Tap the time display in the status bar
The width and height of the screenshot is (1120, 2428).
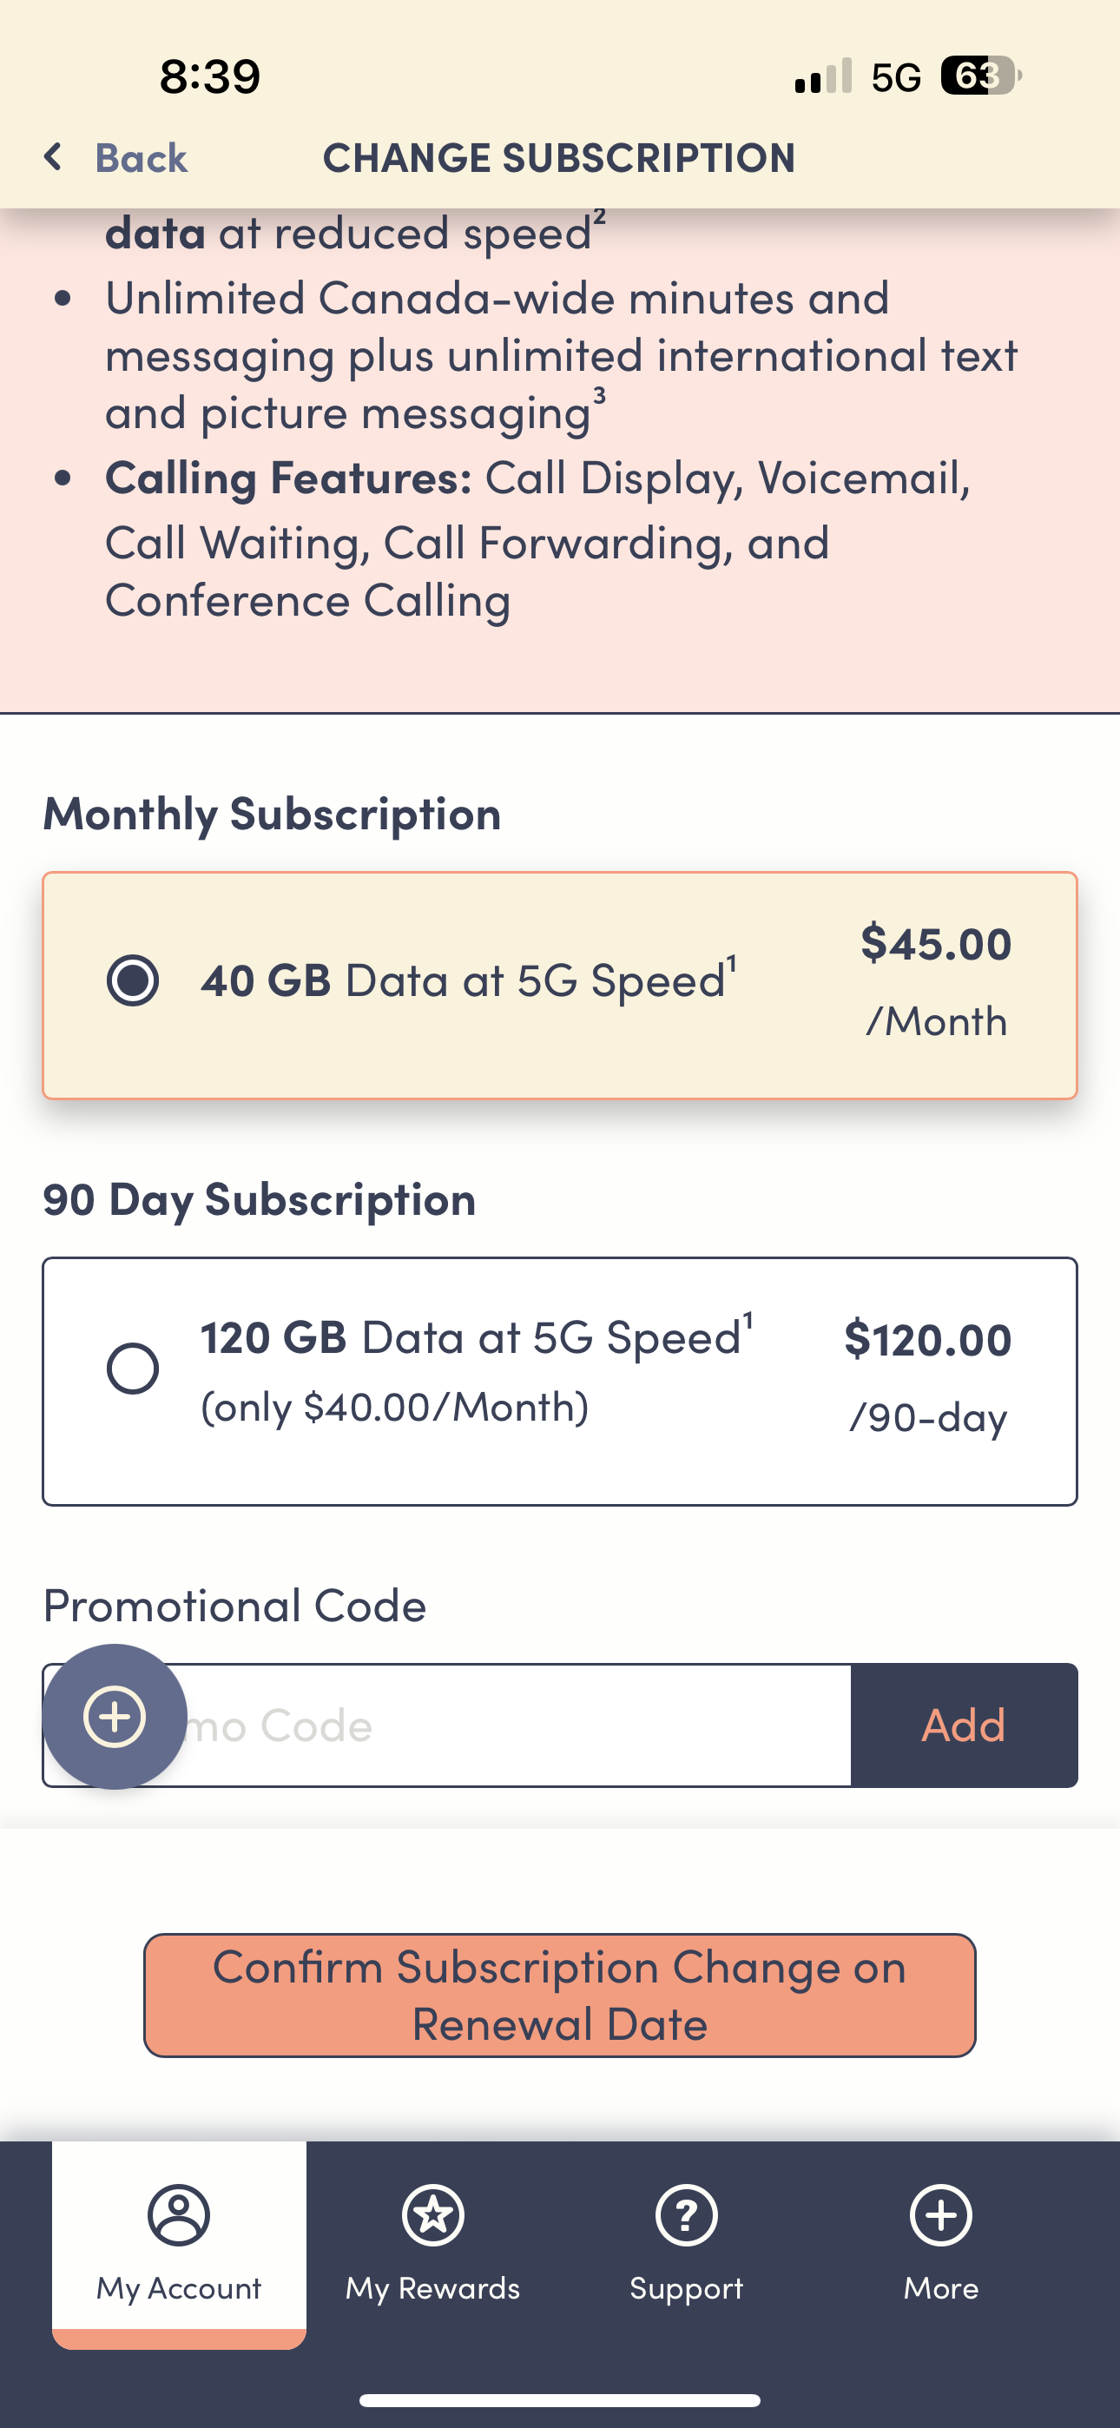(208, 77)
